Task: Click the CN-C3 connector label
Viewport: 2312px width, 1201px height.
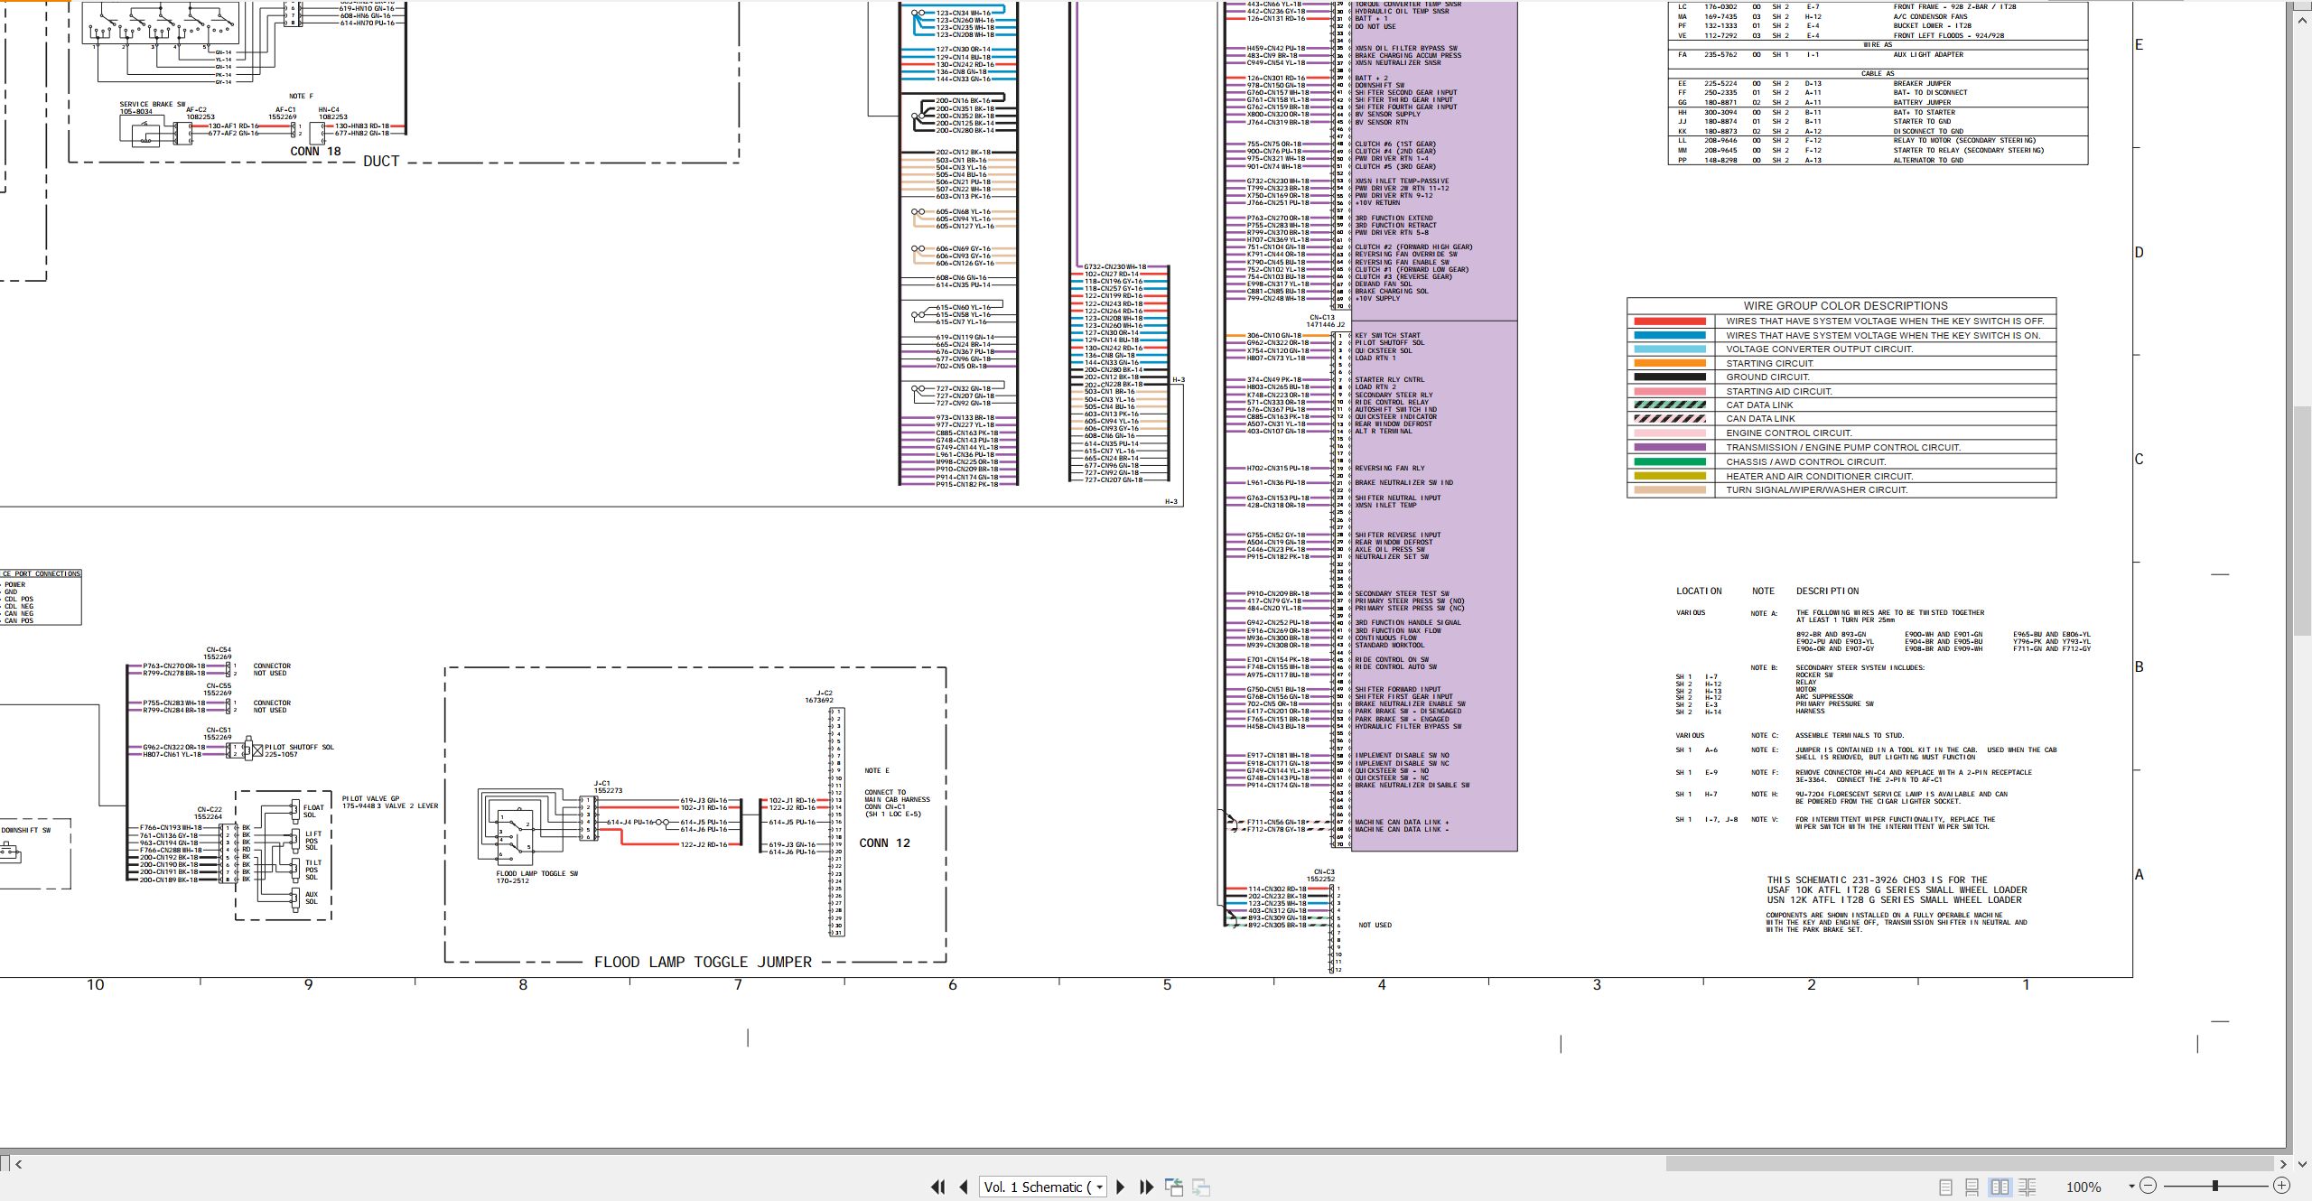Action: [1324, 872]
